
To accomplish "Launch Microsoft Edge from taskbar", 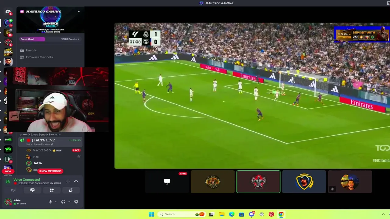I will (x=232, y=214).
